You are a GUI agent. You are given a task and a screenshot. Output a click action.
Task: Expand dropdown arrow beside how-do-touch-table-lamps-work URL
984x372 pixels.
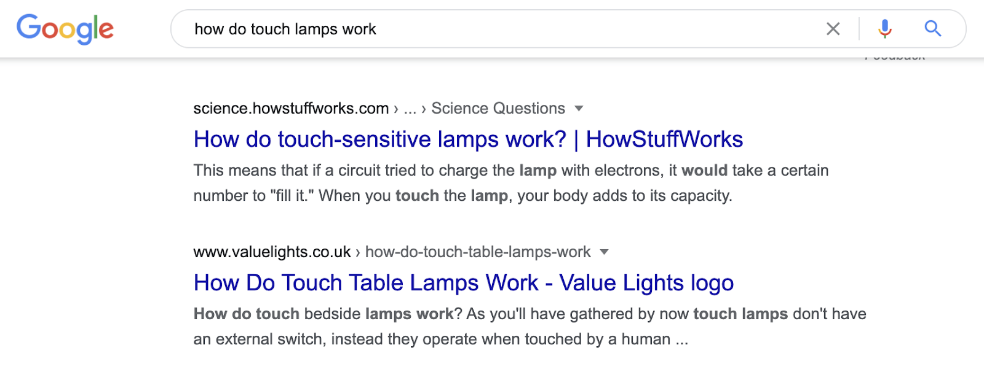pyautogui.click(x=604, y=252)
